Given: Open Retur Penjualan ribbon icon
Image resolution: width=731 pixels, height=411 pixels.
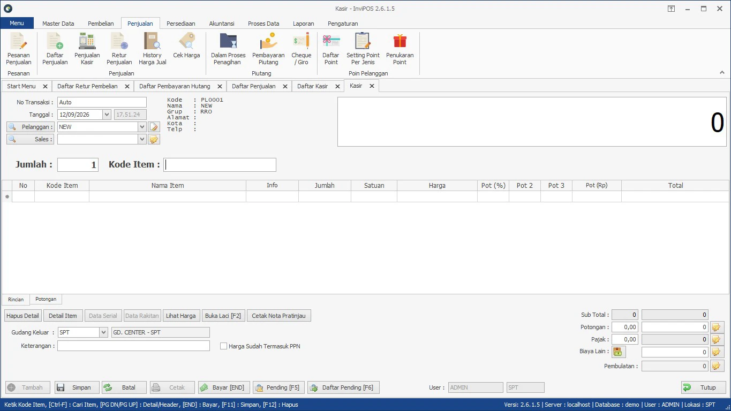Looking at the screenshot, I should pos(119,49).
